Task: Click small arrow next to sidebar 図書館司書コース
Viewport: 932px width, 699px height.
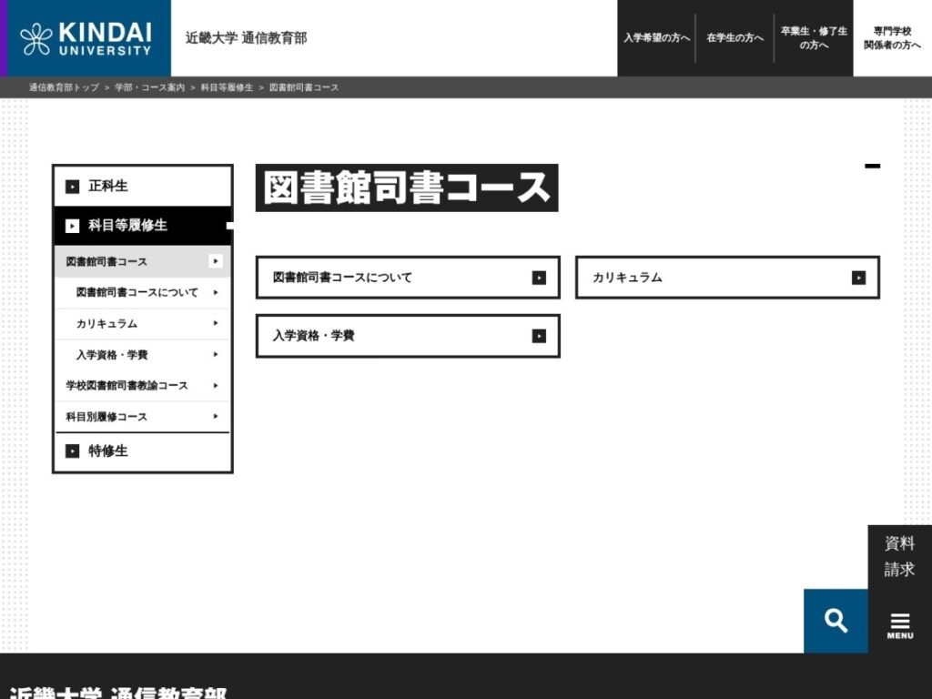Action: point(215,261)
